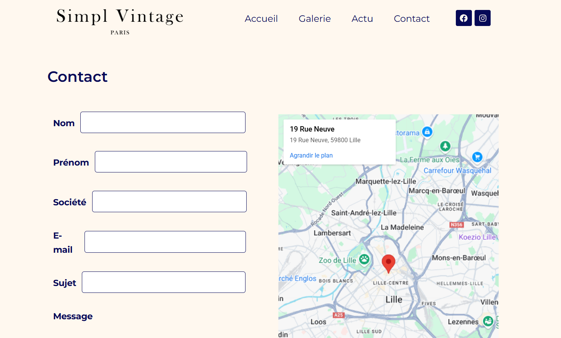Click the Castorama blue shop marker
The height and width of the screenshot is (338, 561).
click(427, 132)
